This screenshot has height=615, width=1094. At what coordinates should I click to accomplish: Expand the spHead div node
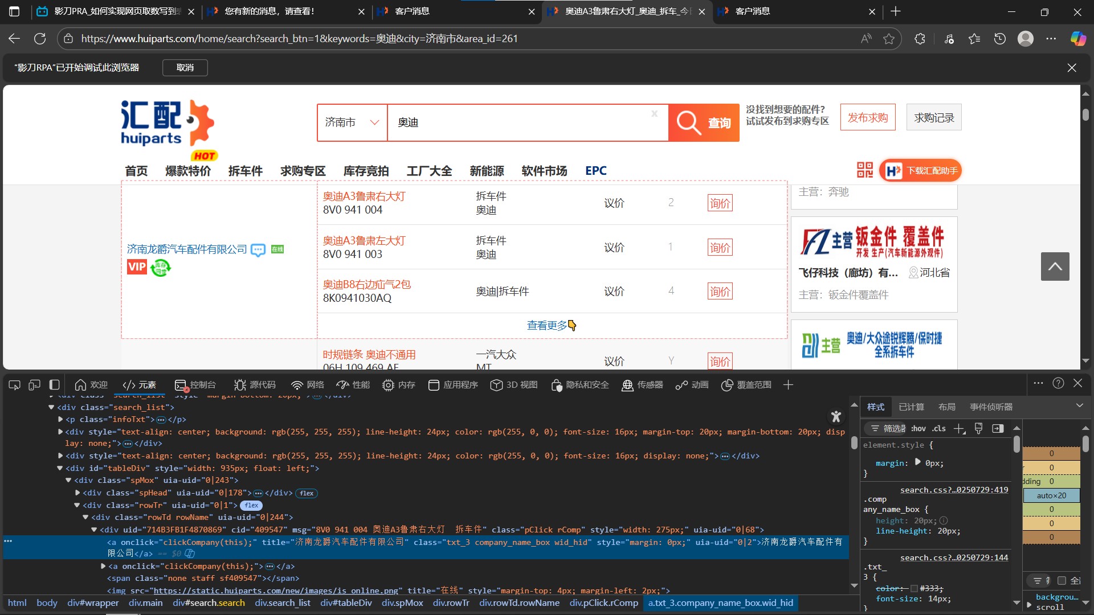(78, 493)
